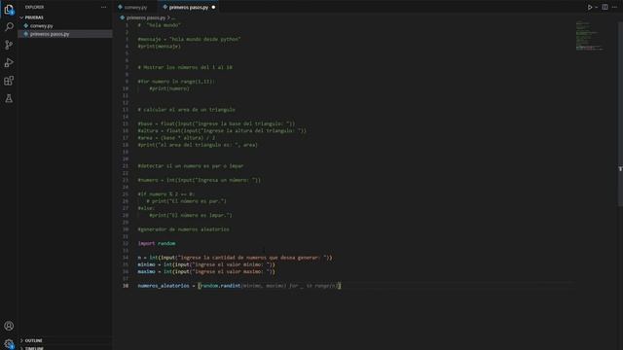Viewport: 623px width, 350px height.
Task: Run the Python file with play icon
Action: (x=590, y=7)
